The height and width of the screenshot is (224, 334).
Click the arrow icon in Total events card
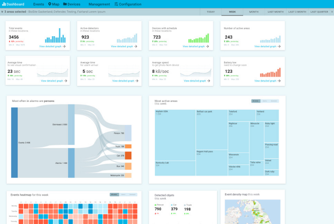[64, 46]
